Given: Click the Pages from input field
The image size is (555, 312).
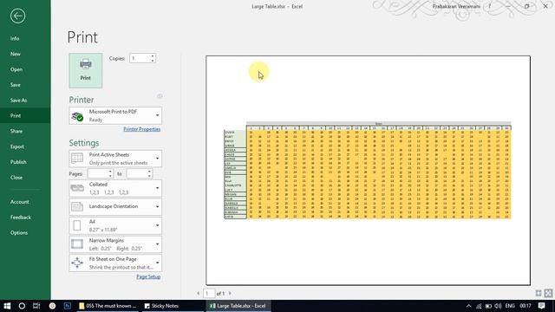Looking at the screenshot, I should (x=98, y=173).
